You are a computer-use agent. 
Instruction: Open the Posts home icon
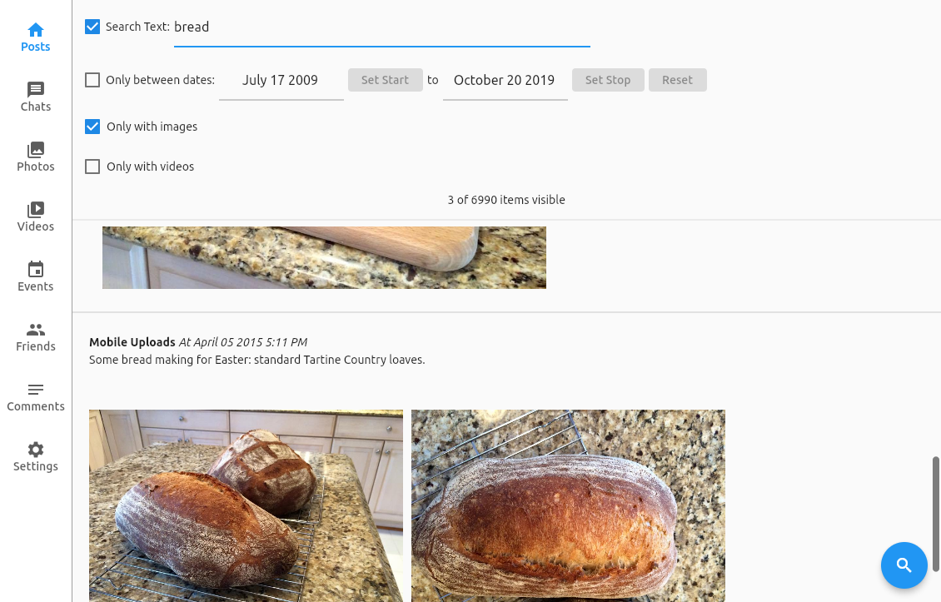point(36,29)
